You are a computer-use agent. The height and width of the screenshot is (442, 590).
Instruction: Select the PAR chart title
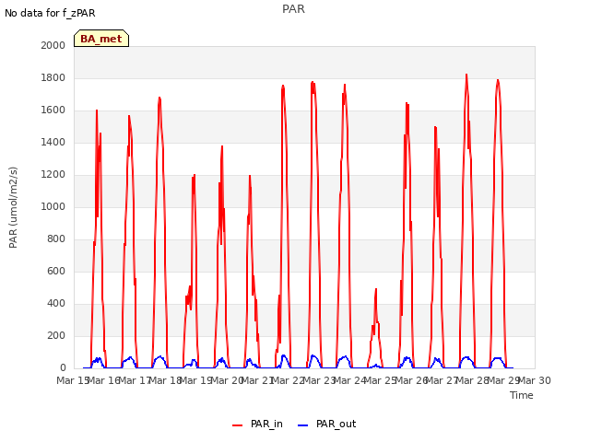click(293, 9)
